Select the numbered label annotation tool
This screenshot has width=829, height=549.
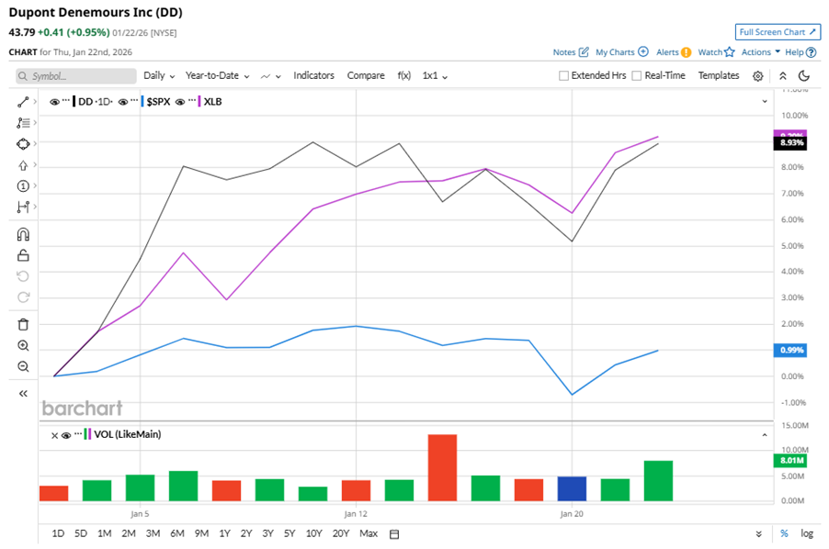(x=23, y=185)
